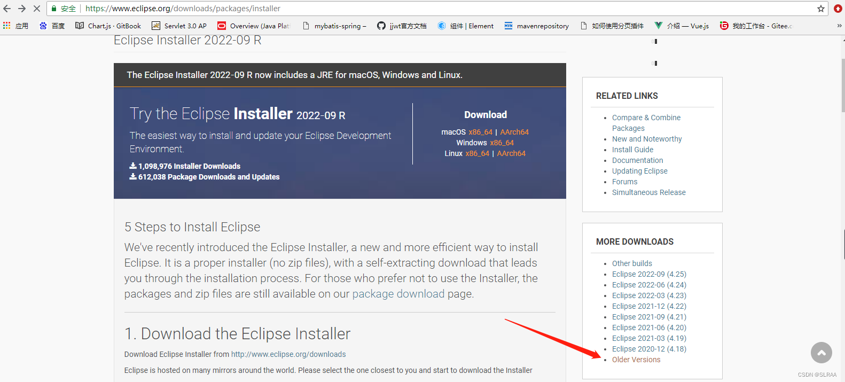Open the Documentation link

[637, 160]
